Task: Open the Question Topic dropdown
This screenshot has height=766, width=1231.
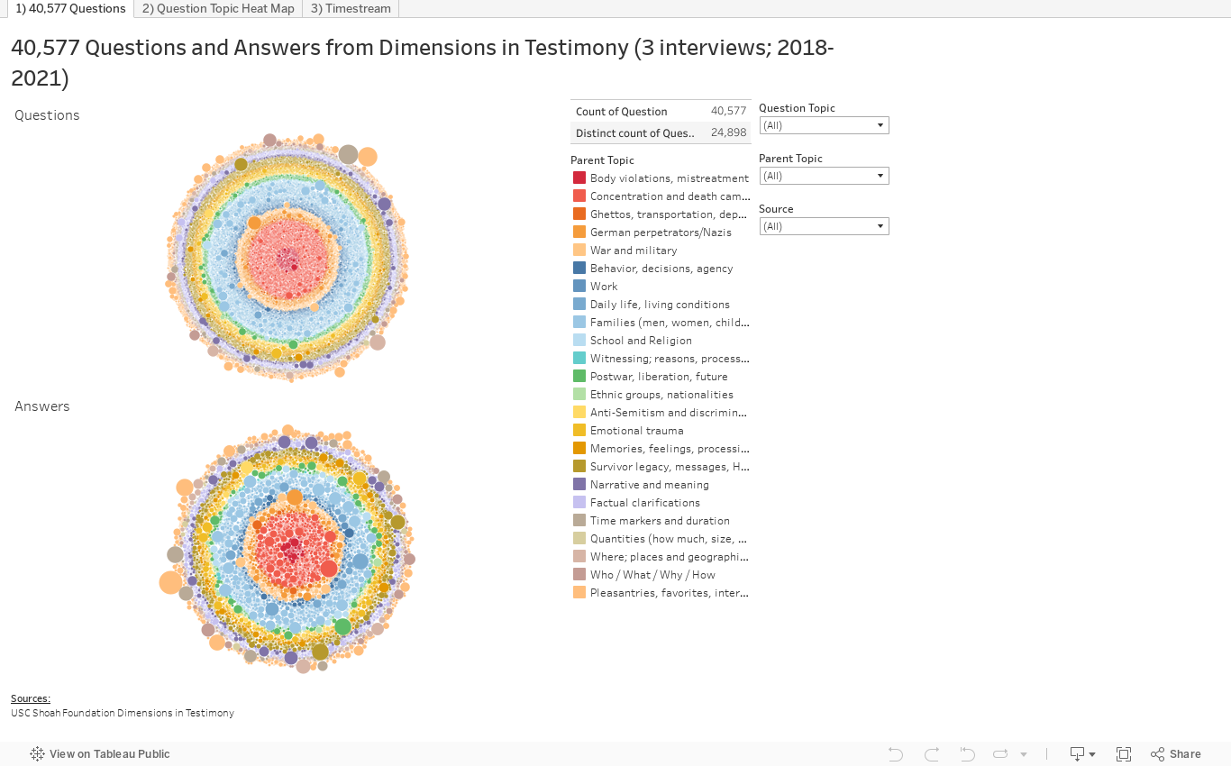Action: [x=824, y=125]
